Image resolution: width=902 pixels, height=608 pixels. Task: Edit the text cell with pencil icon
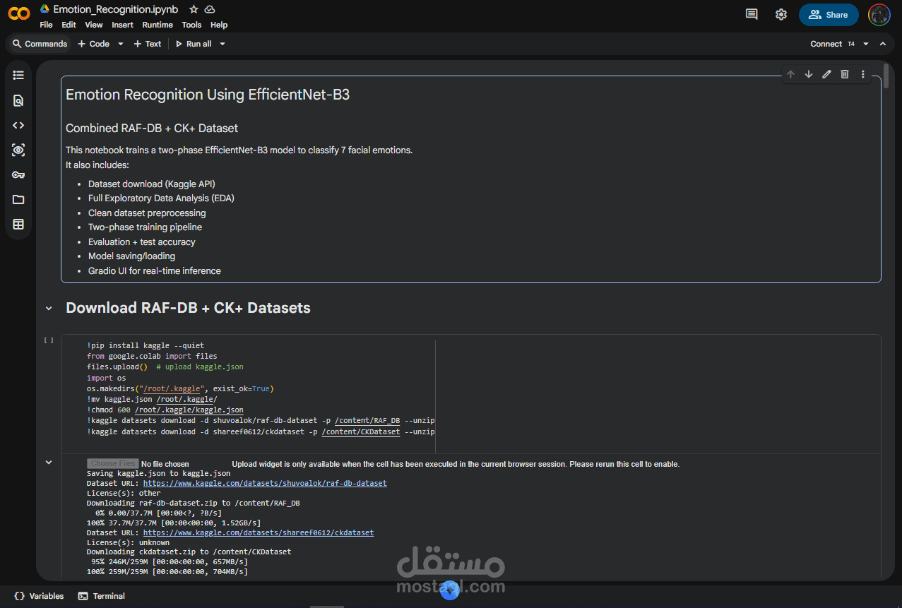826,74
